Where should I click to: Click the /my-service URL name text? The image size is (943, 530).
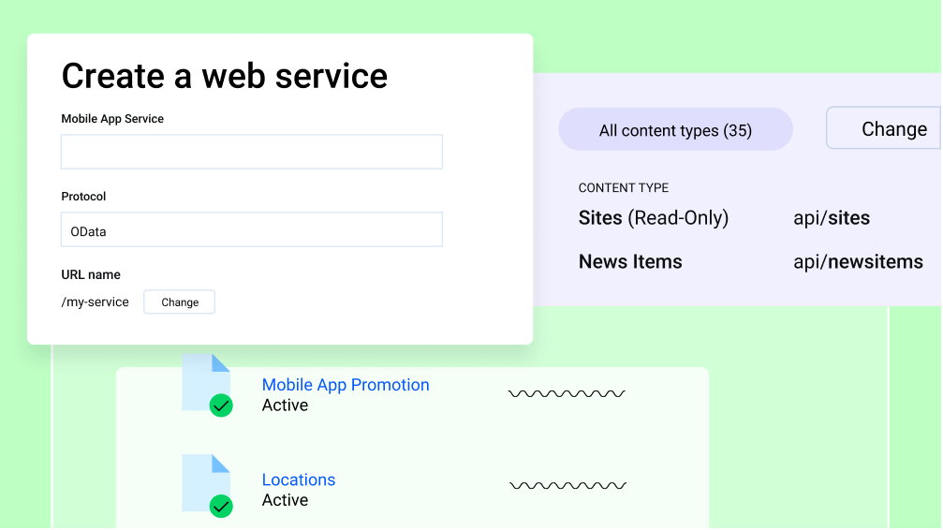coord(95,302)
